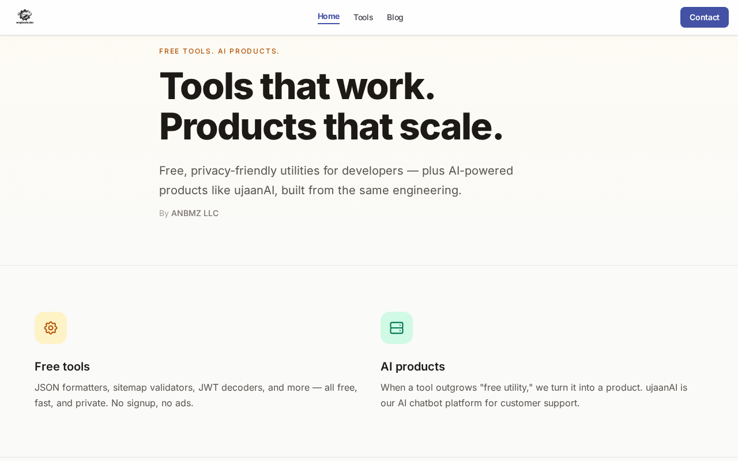The width and height of the screenshot is (738, 461).
Task: Go to the Tools navigation item
Action: coord(363,17)
